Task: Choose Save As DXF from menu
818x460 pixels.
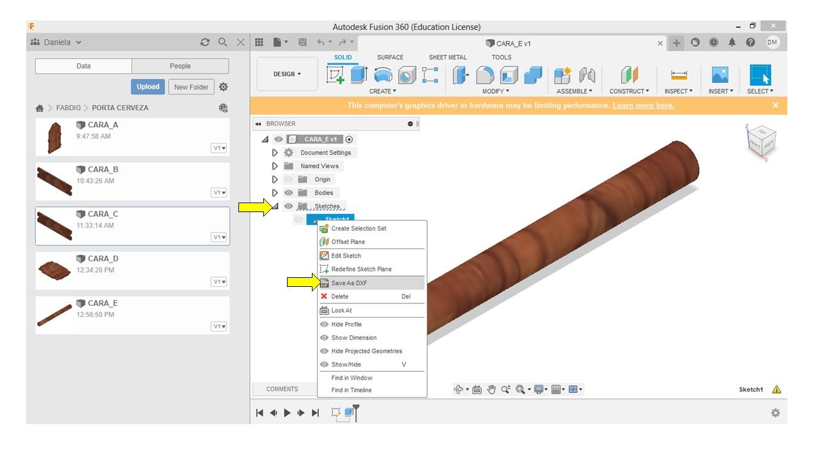Action: point(372,283)
